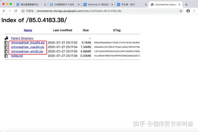Screen dimensions: 198x132
Task: Click the Parent Directory back-arrow icon
Action: [x=6, y=38]
